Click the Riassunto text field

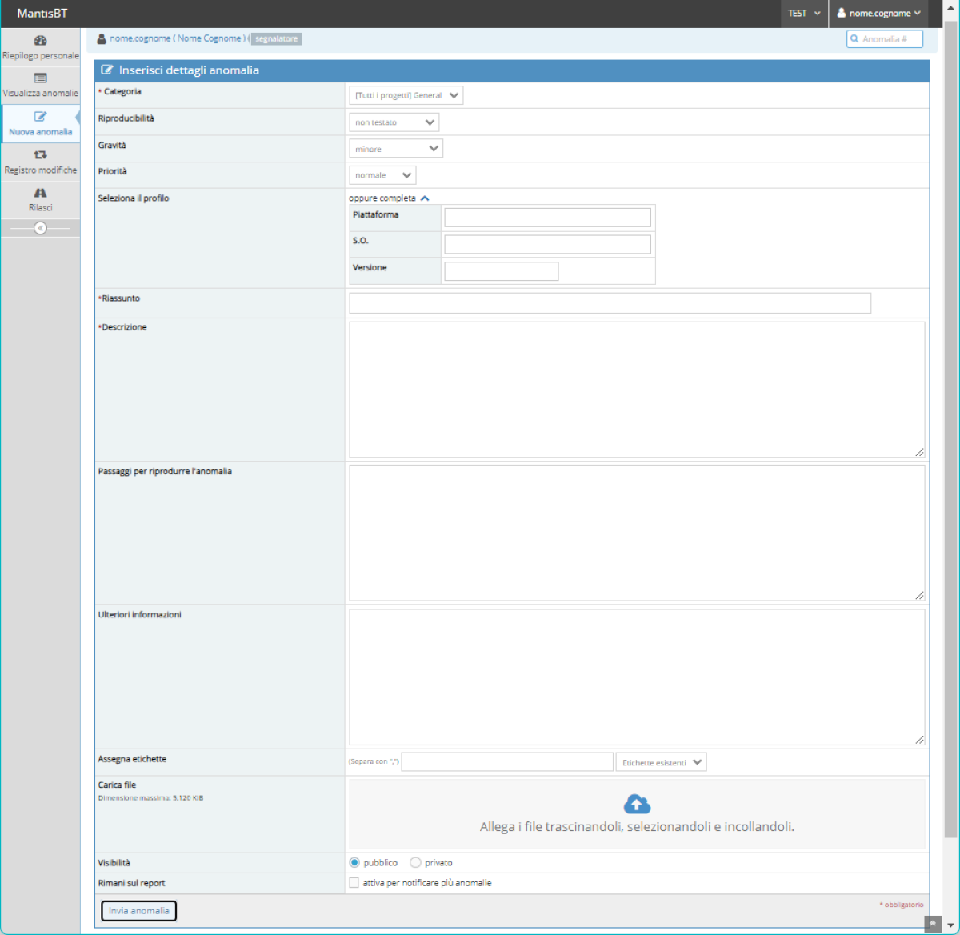[610, 303]
